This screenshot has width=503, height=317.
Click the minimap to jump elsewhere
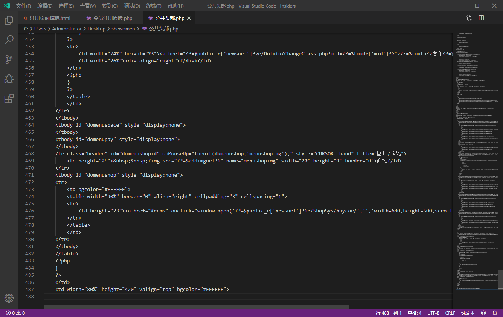[x=476, y=150]
